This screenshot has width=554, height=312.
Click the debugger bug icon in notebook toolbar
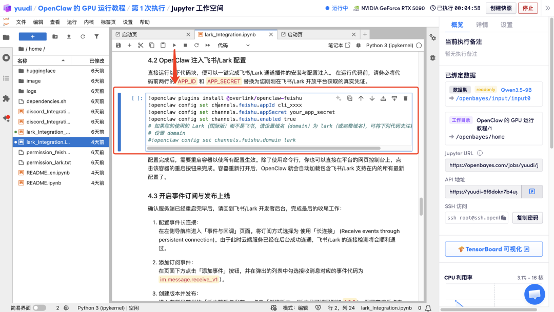[358, 45]
